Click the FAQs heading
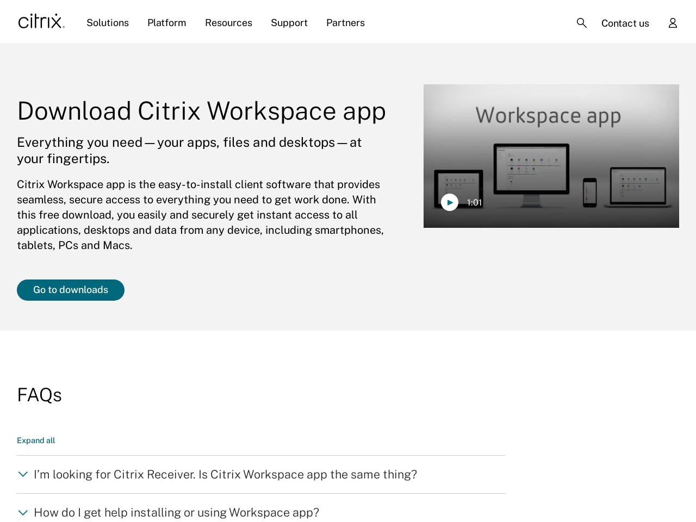This screenshot has width=696, height=522. 39,395
